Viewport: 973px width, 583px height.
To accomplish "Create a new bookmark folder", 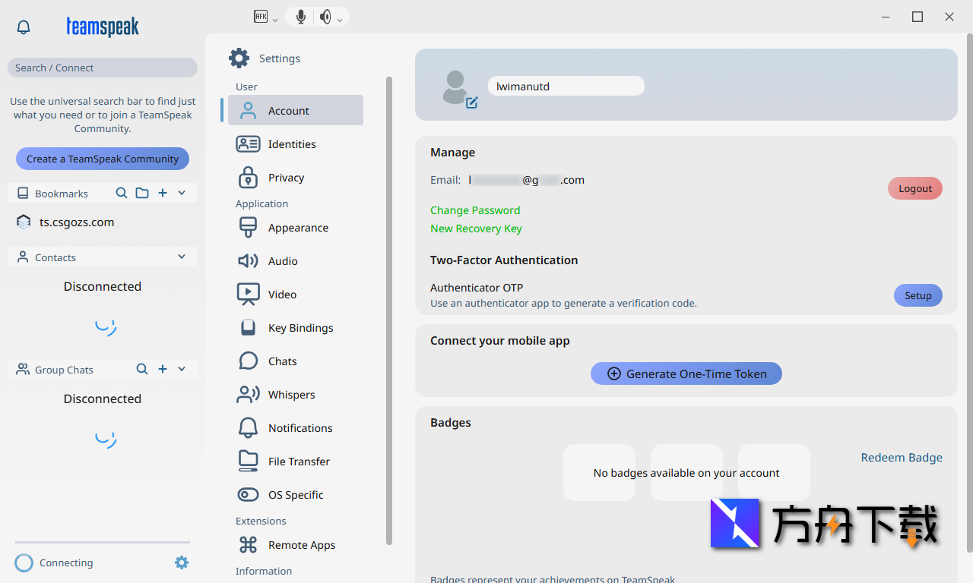I will tap(142, 194).
